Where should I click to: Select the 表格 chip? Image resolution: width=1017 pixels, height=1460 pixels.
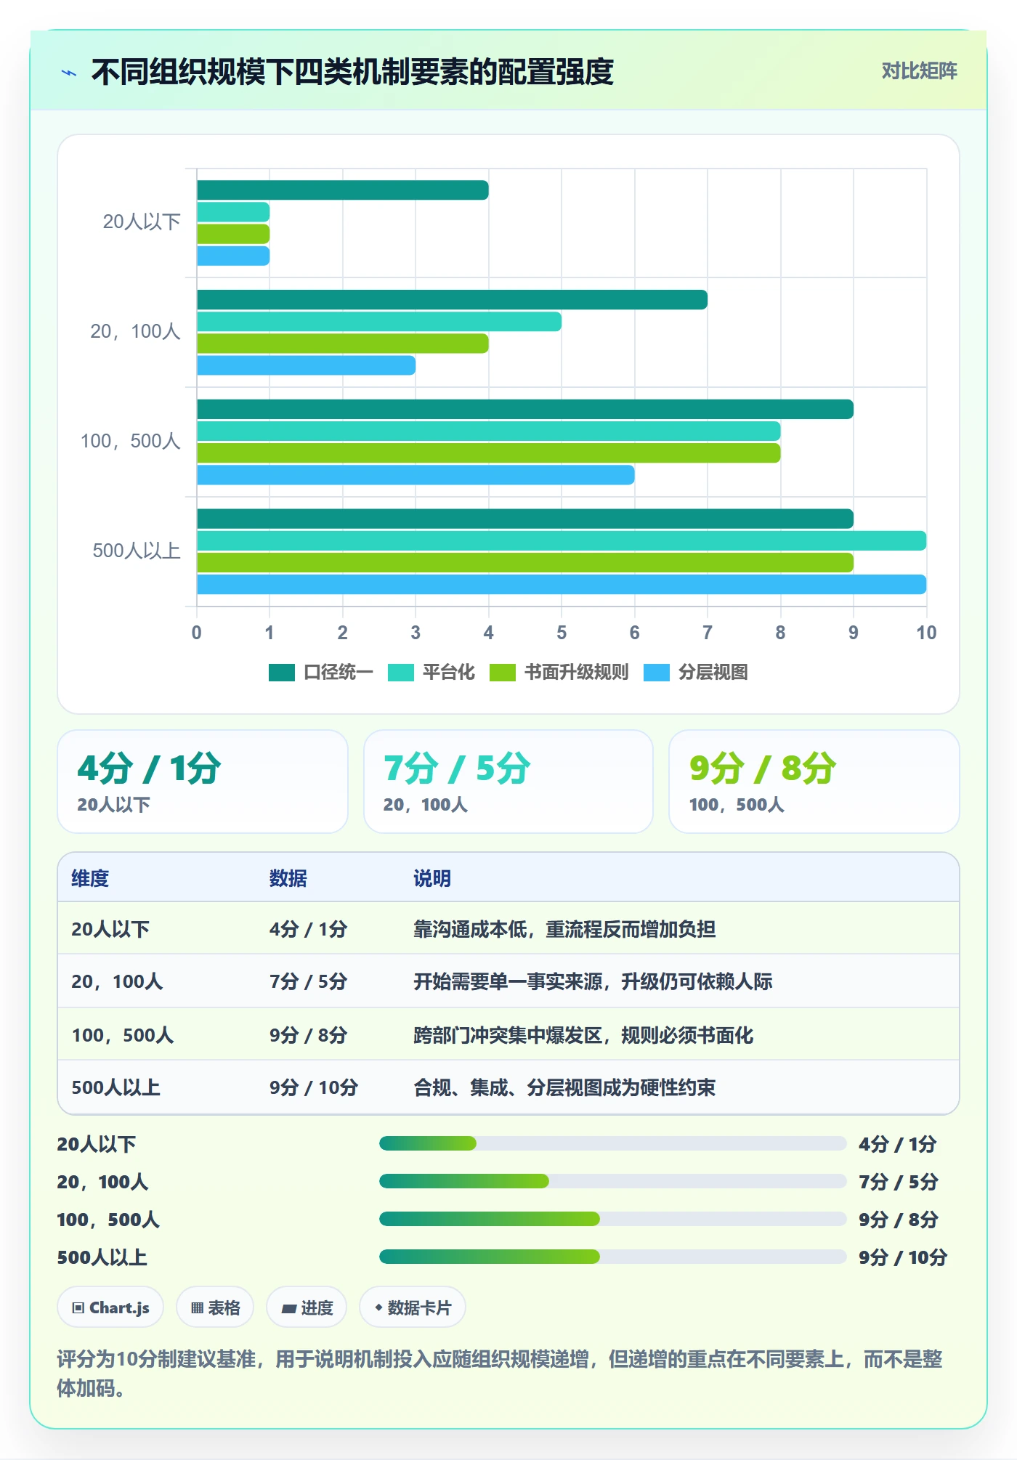point(215,1307)
